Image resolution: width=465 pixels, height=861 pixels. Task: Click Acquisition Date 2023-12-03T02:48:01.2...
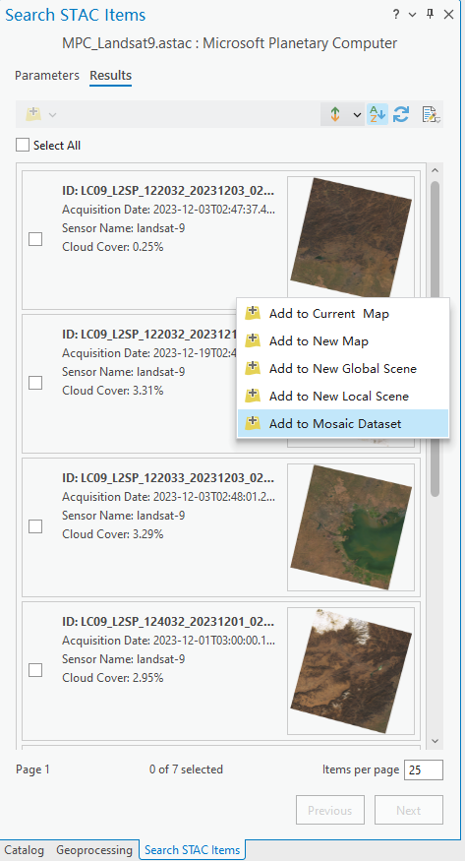click(168, 496)
